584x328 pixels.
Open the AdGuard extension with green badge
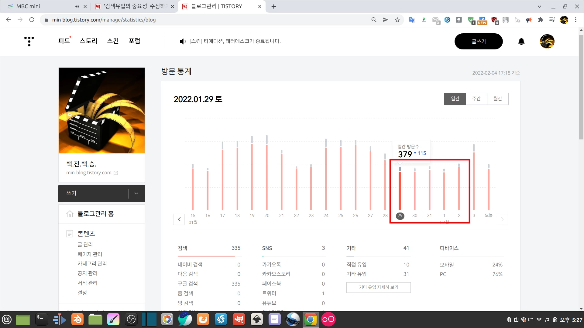[470, 20]
